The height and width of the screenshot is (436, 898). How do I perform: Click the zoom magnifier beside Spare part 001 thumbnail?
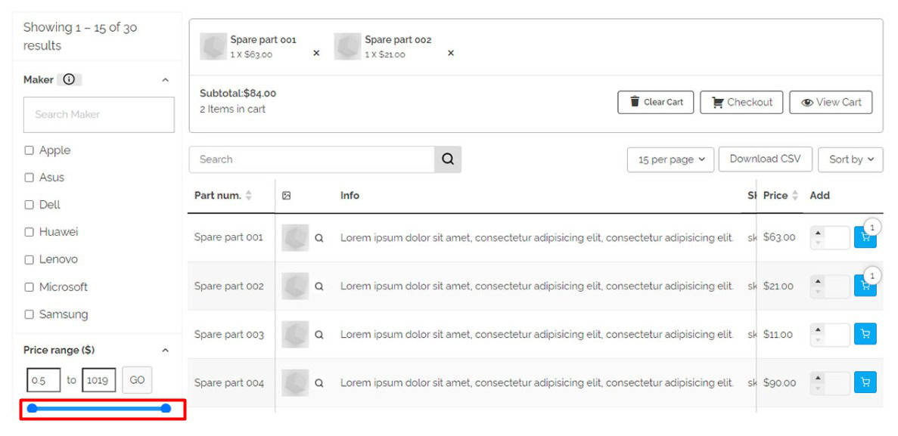[318, 237]
